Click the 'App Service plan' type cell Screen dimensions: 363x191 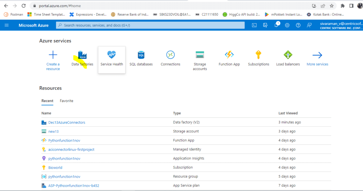coord(186,185)
